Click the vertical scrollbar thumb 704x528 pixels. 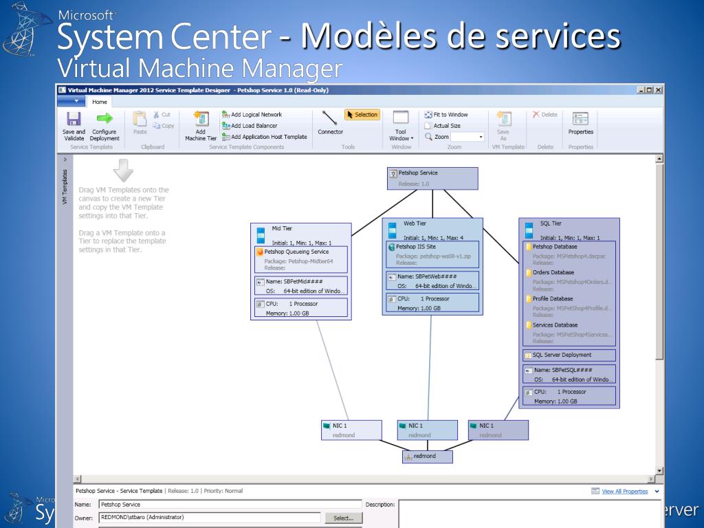[x=659, y=262]
